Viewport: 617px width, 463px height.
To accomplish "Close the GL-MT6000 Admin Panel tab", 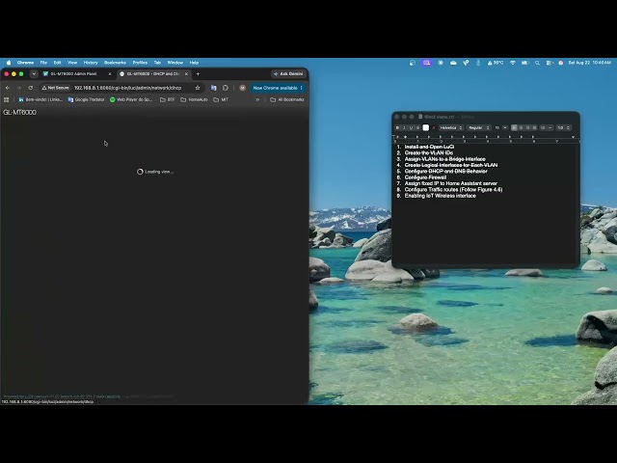I will click(110, 73).
